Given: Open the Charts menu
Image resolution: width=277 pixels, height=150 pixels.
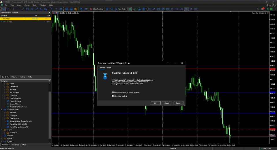Looking at the screenshot, I should point(27,5).
